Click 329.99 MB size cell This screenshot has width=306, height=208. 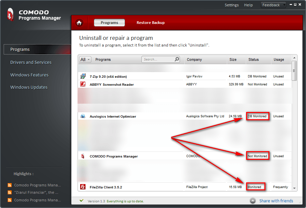tap(236, 84)
